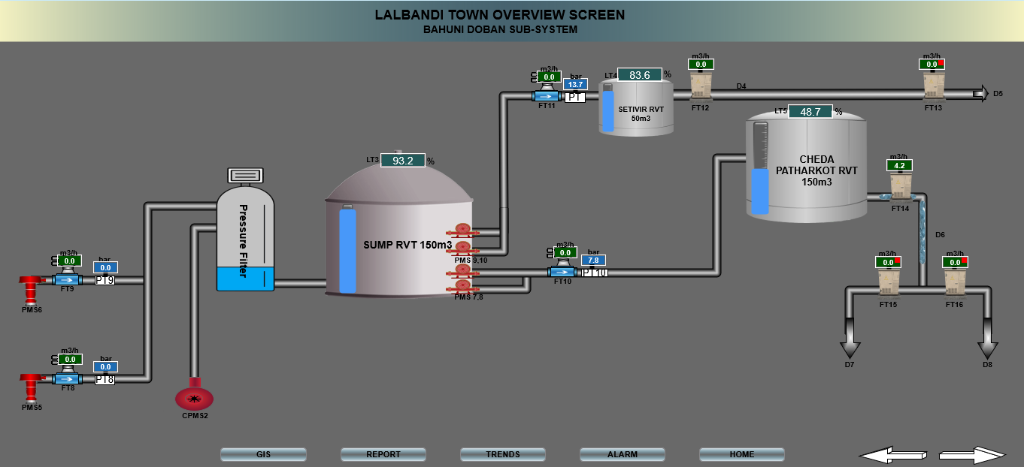Screen dimensions: 1024x467
Task: Click the FT16 flow transmitter icon
Action: pyautogui.click(x=955, y=283)
